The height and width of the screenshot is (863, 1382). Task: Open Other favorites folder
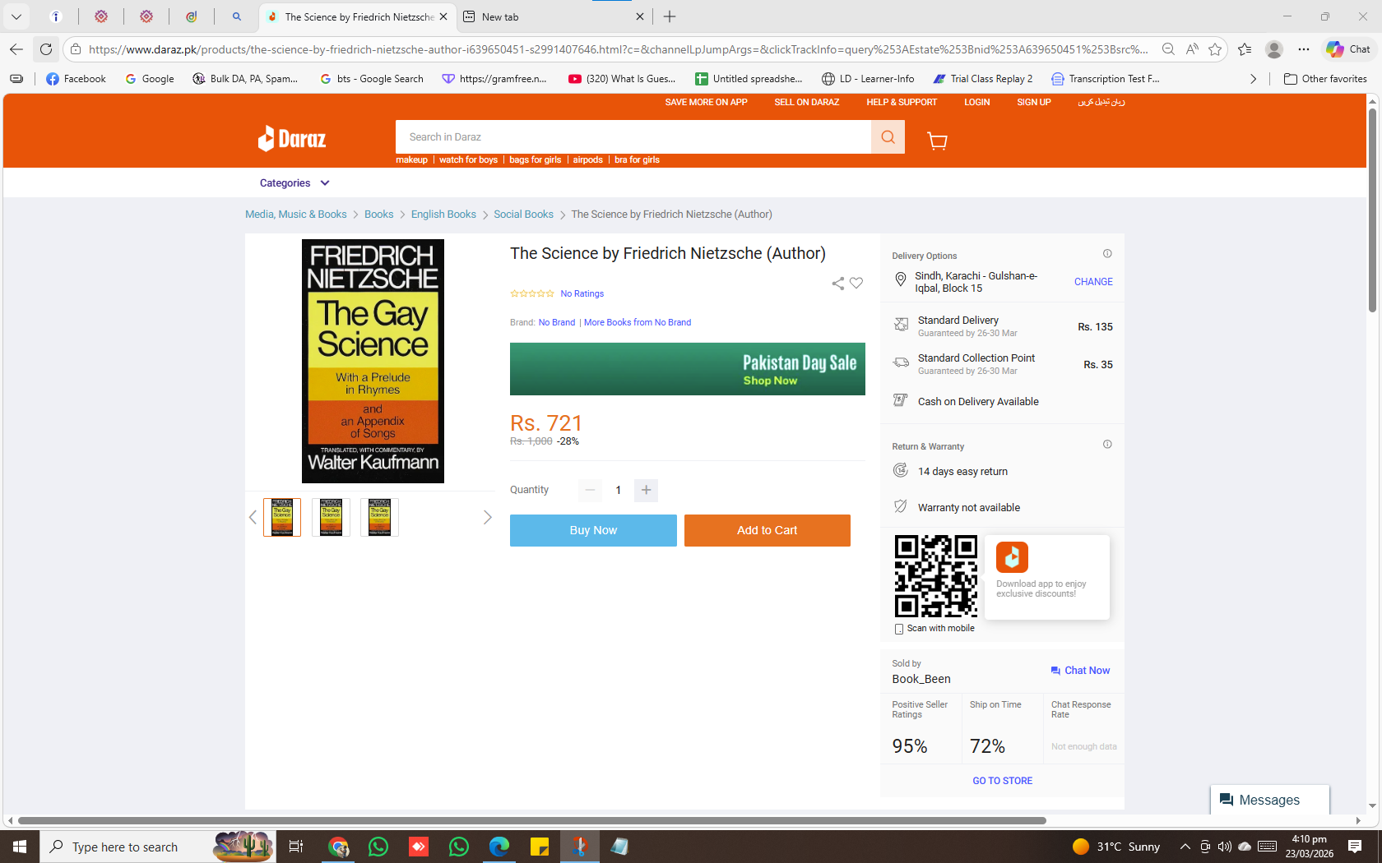[x=1325, y=79]
